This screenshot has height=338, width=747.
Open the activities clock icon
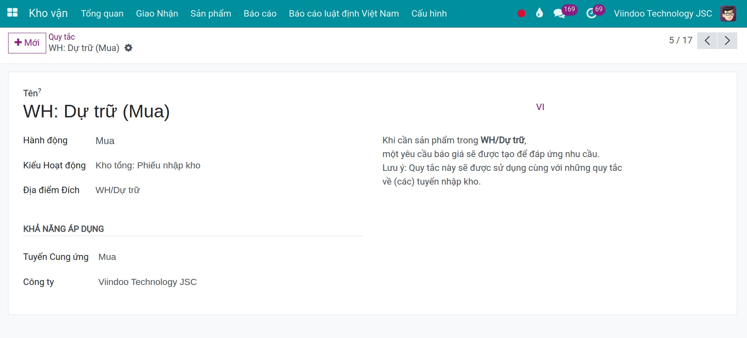point(591,13)
